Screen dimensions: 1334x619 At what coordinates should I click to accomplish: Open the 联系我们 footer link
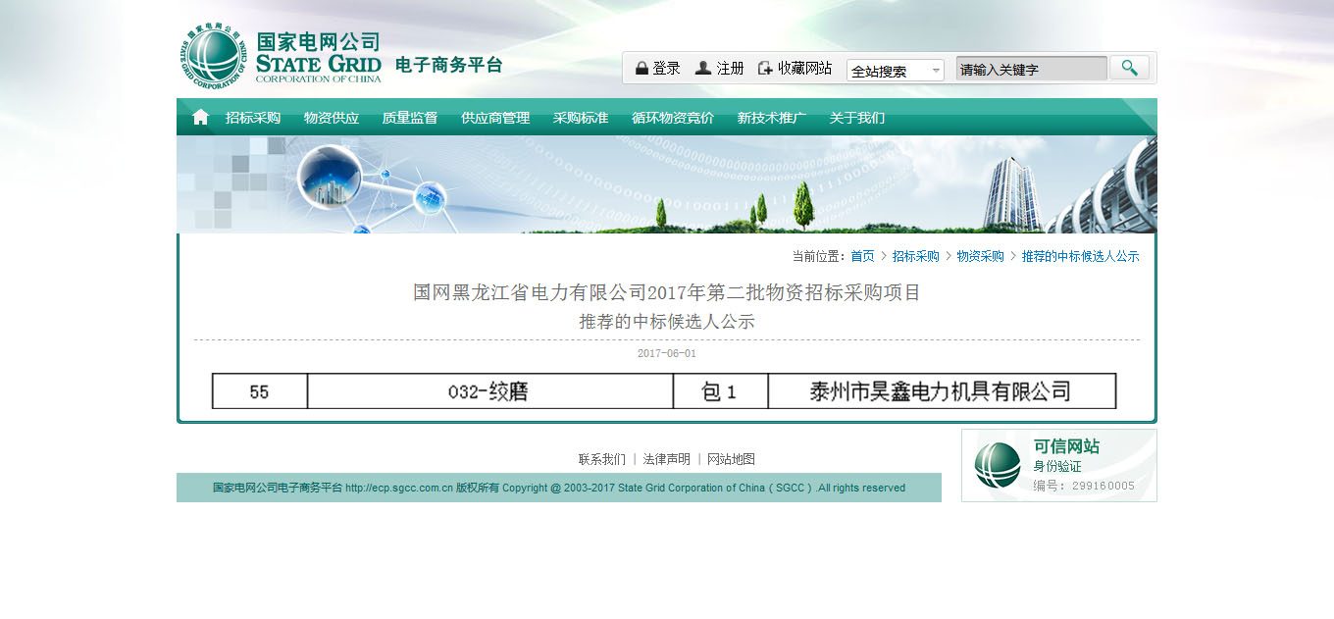point(601,459)
